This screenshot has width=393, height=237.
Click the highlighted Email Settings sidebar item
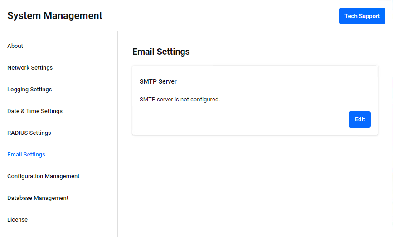click(26, 155)
